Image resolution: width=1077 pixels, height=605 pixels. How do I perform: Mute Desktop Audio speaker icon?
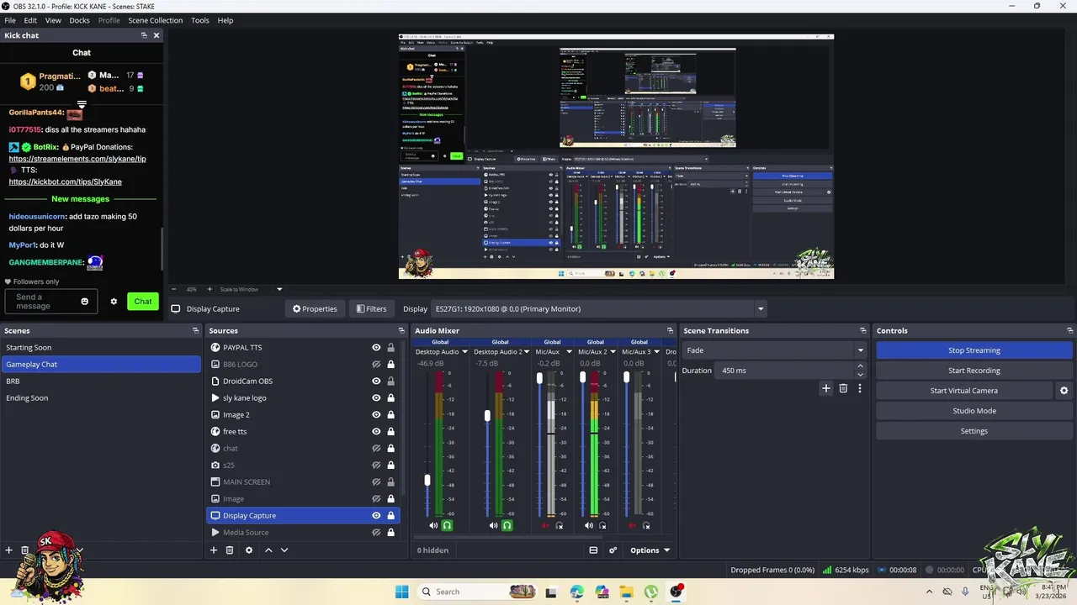(433, 525)
